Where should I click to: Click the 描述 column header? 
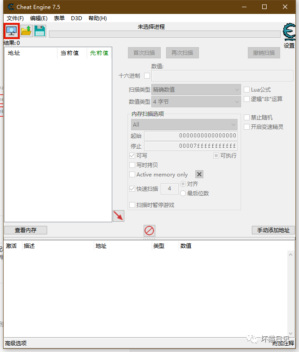(x=58, y=246)
